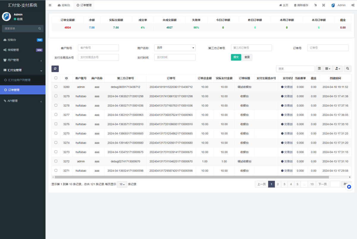The image size is (357, 239).
Task: Open the rows-per-page 10 dropdown
Action: click(x=122, y=184)
